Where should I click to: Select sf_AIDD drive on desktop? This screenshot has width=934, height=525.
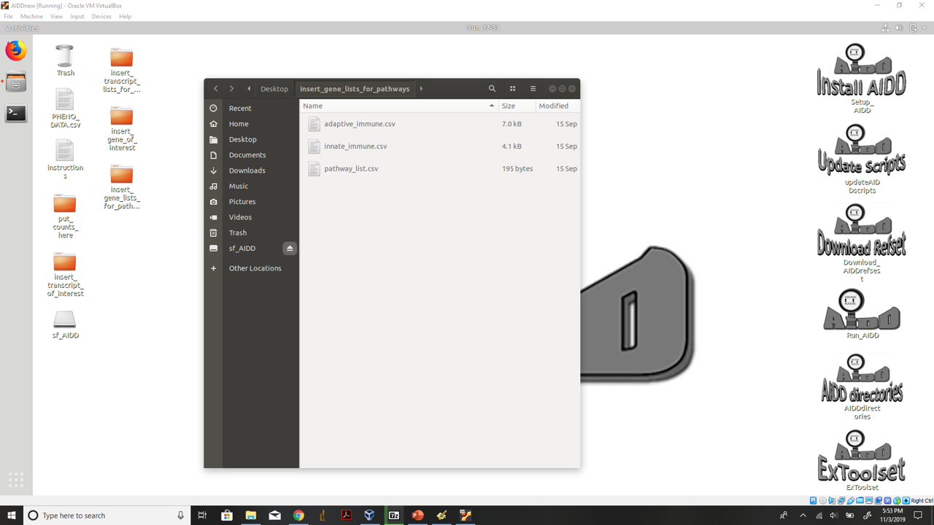tap(65, 325)
